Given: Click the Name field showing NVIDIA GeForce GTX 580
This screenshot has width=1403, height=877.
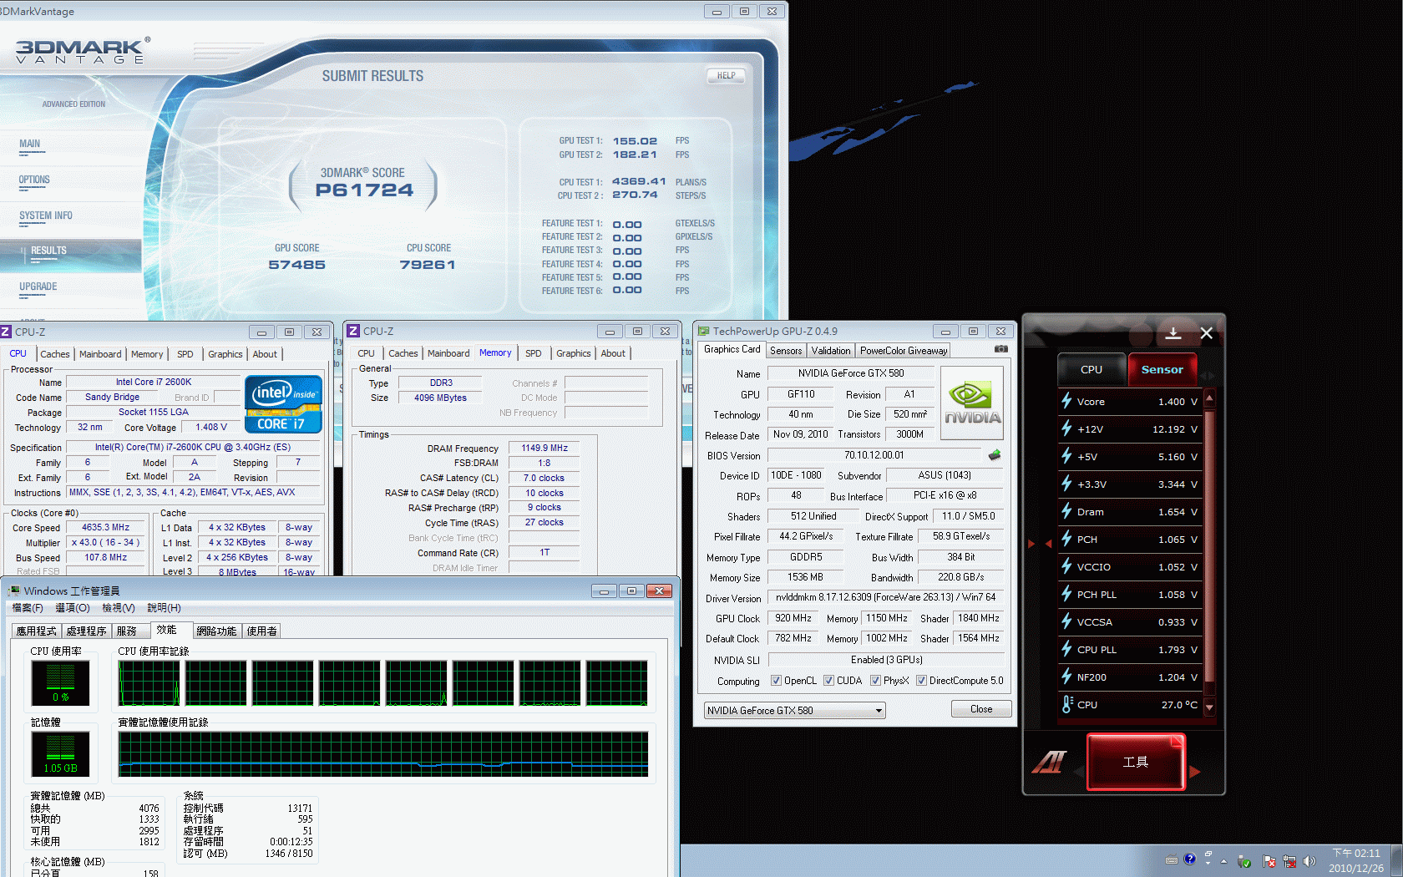Looking at the screenshot, I should coord(851,373).
